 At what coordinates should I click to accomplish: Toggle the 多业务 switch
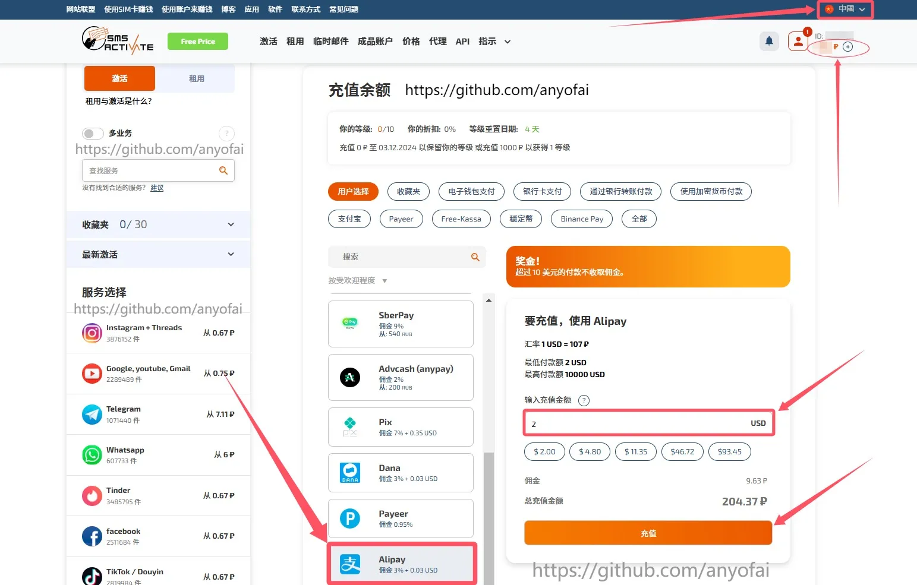tap(92, 134)
